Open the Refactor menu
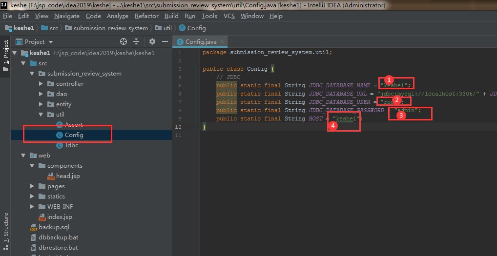The height and width of the screenshot is (256, 497). [146, 16]
